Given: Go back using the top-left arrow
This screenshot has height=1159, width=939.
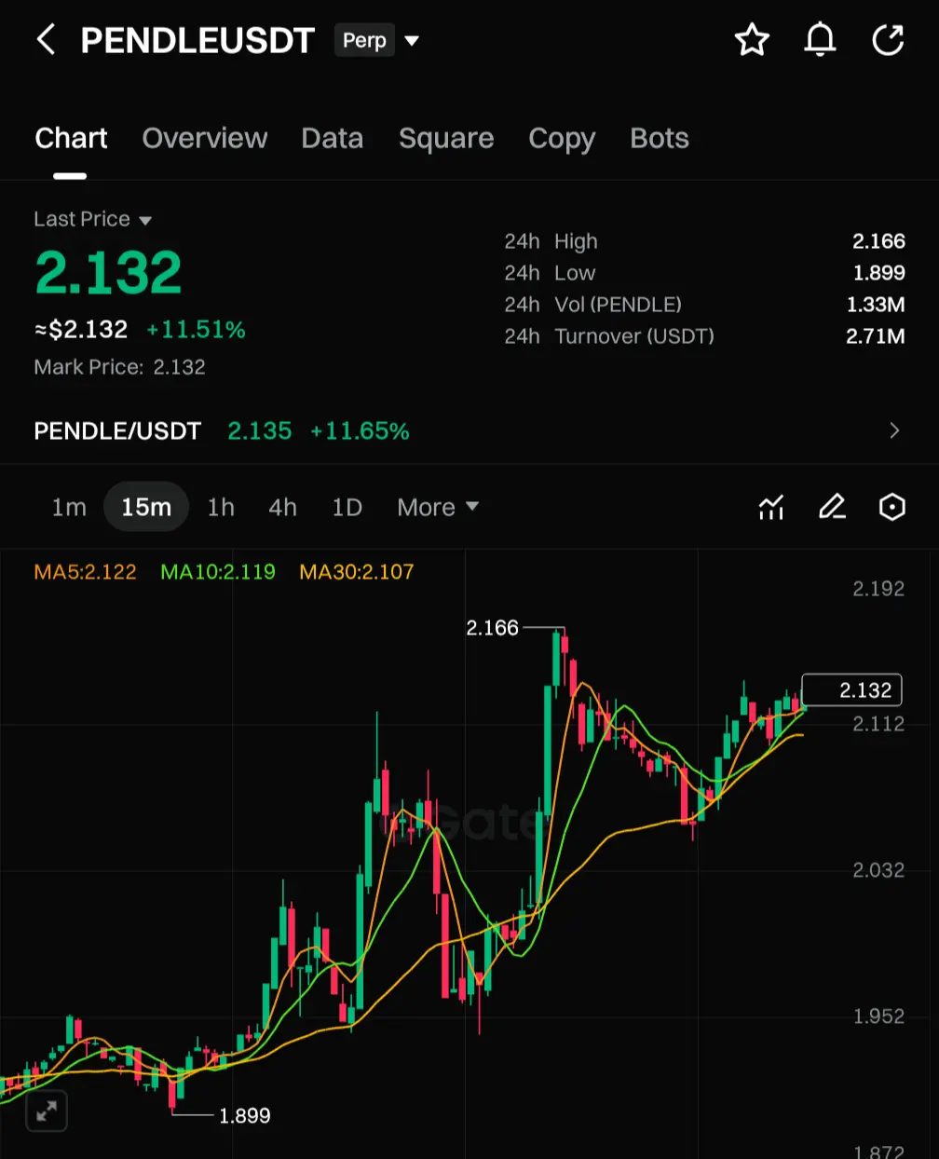Looking at the screenshot, I should point(46,40).
